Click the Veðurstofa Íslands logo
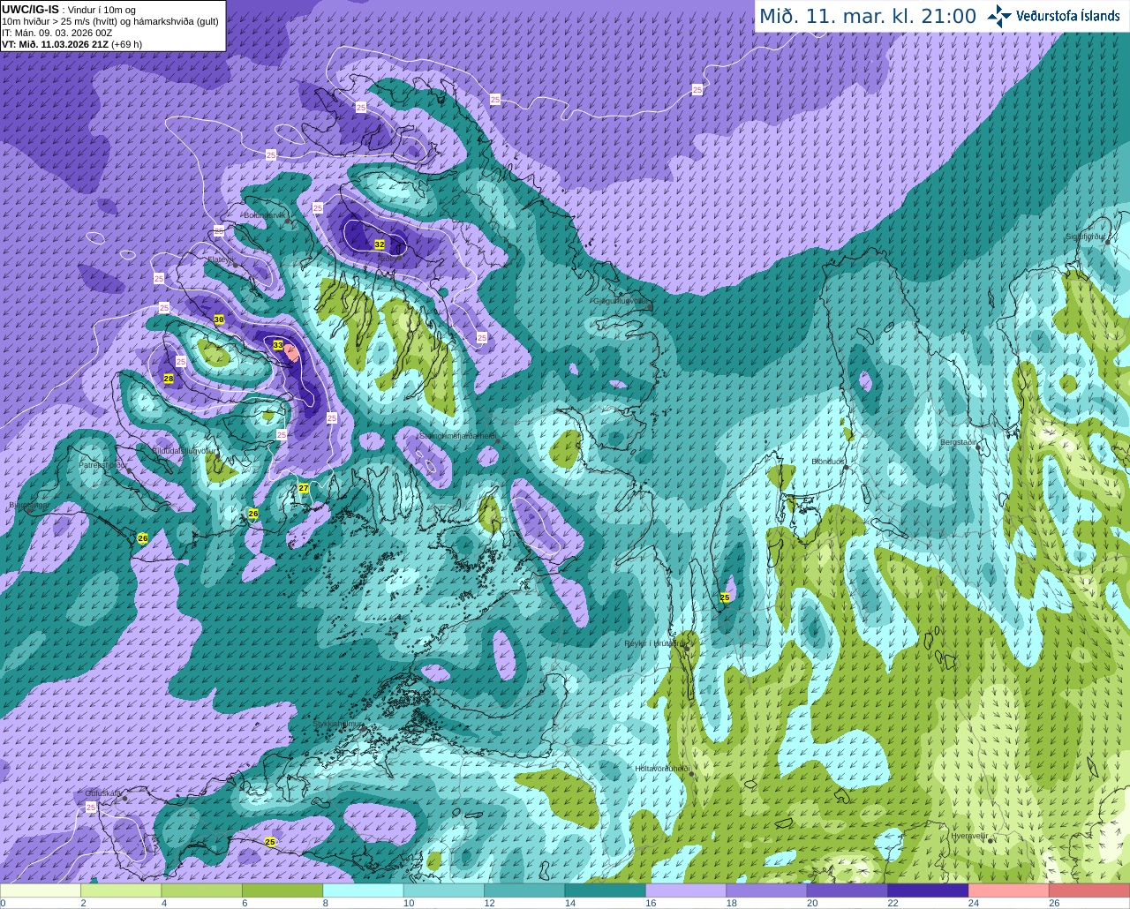The width and height of the screenshot is (1130, 909). click(x=1053, y=16)
